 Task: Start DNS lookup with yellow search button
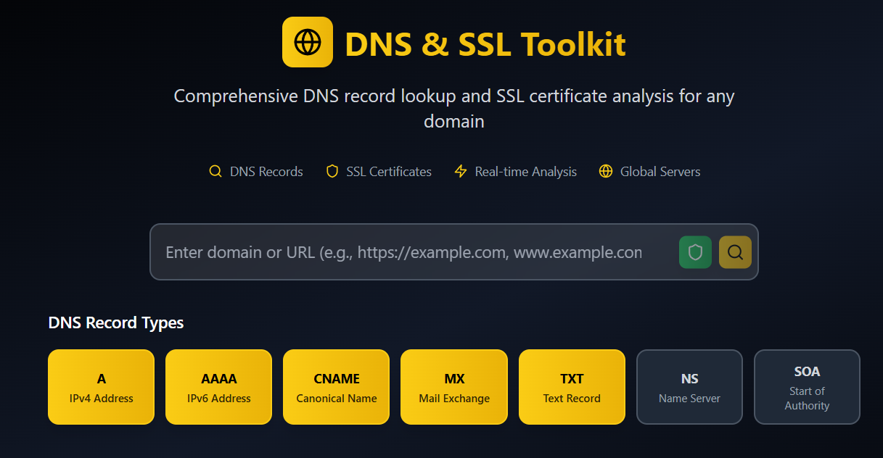pos(735,252)
